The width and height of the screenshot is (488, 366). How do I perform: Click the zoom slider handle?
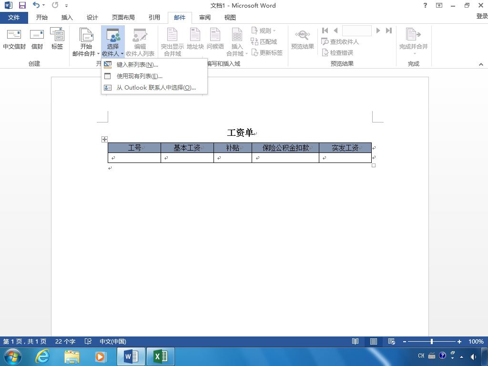tap(432, 341)
